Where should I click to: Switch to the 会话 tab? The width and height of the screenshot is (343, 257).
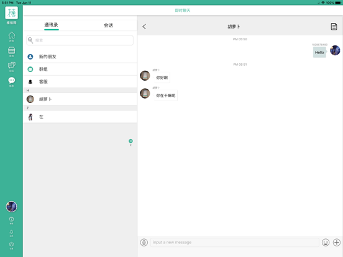pos(108,25)
